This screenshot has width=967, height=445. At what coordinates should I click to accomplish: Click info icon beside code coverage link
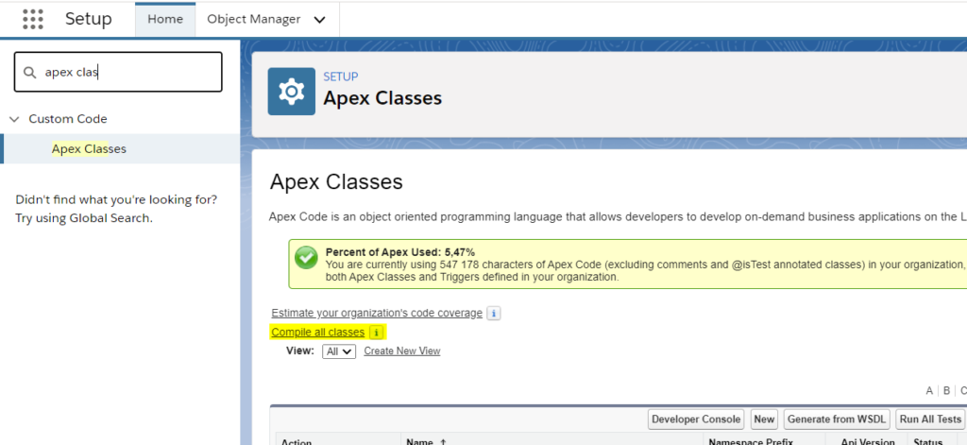pos(493,314)
